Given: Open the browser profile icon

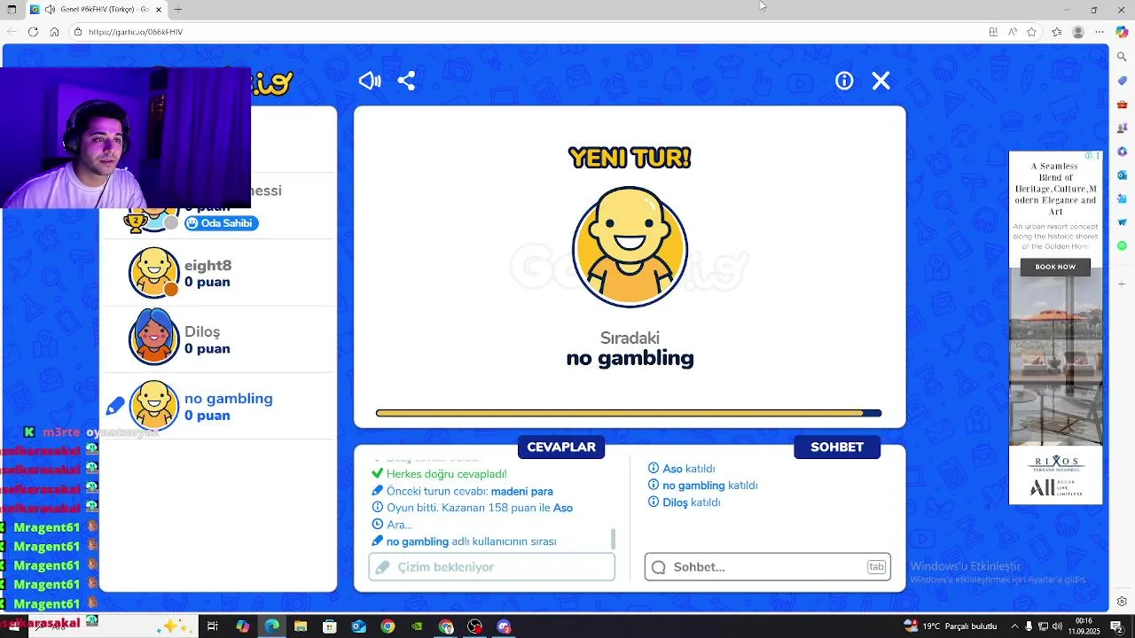Looking at the screenshot, I should tap(1078, 32).
